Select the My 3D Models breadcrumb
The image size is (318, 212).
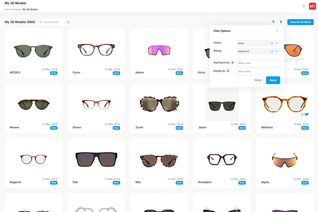[x=30, y=10]
